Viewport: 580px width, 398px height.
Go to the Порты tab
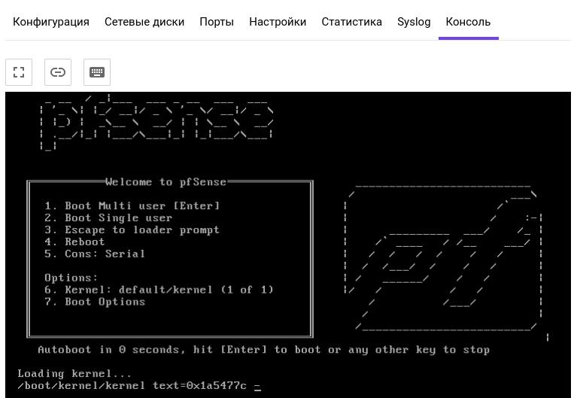[217, 22]
